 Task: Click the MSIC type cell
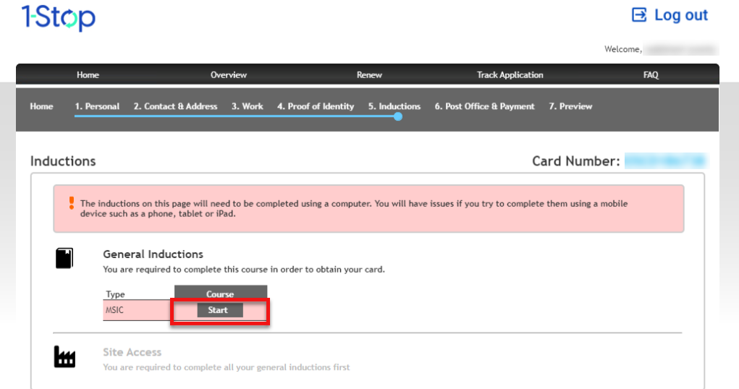137,310
